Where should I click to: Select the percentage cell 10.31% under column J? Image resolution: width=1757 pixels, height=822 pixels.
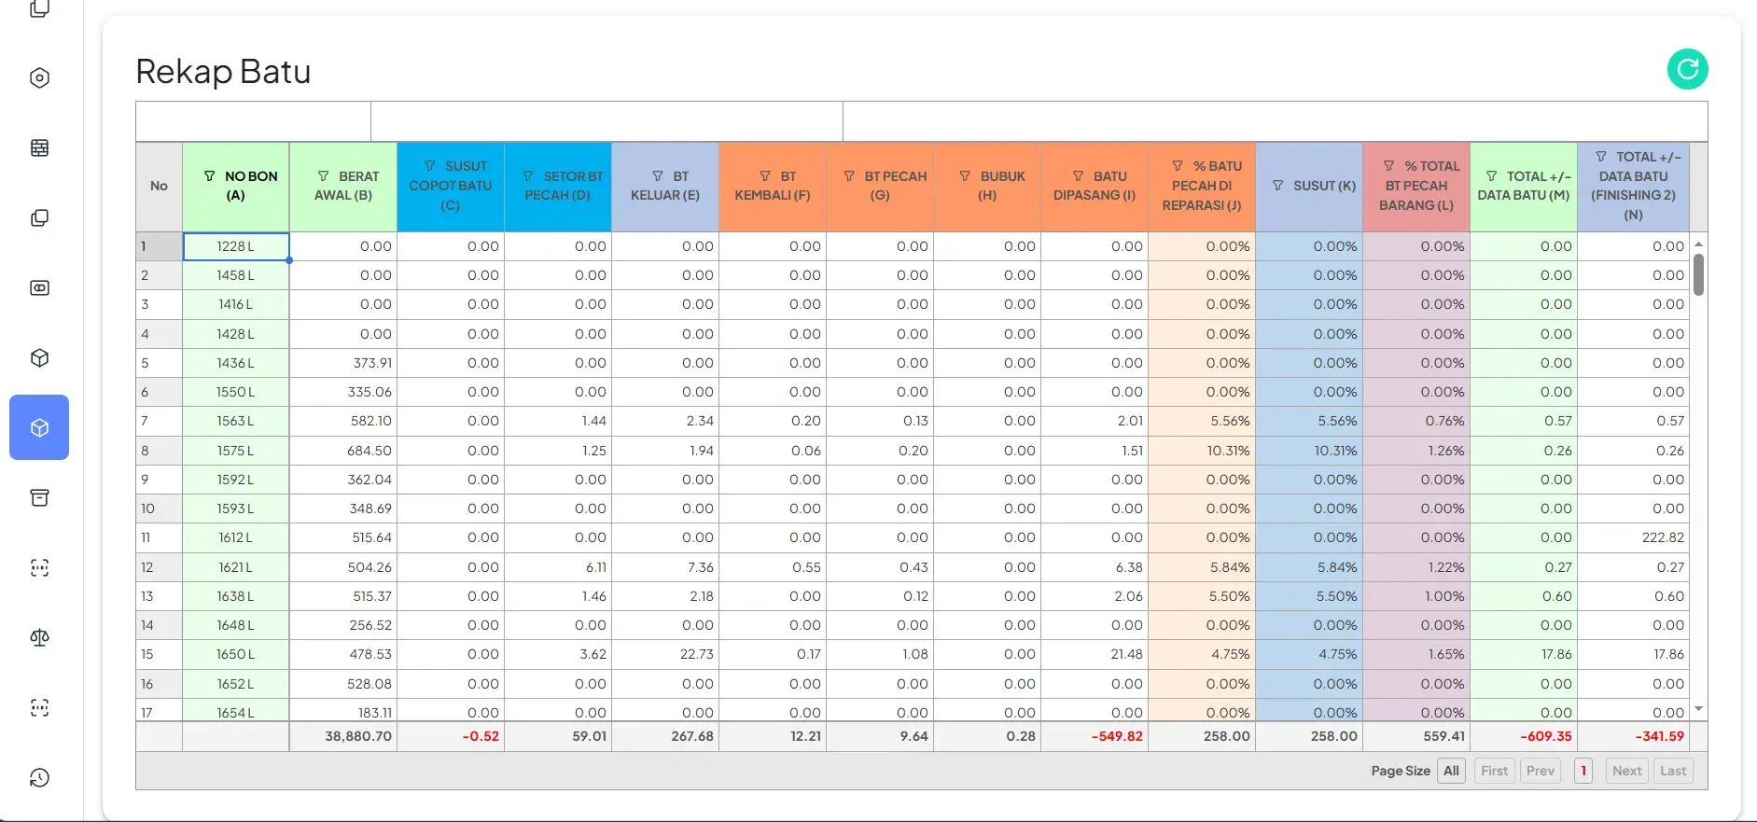click(x=1202, y=451)
